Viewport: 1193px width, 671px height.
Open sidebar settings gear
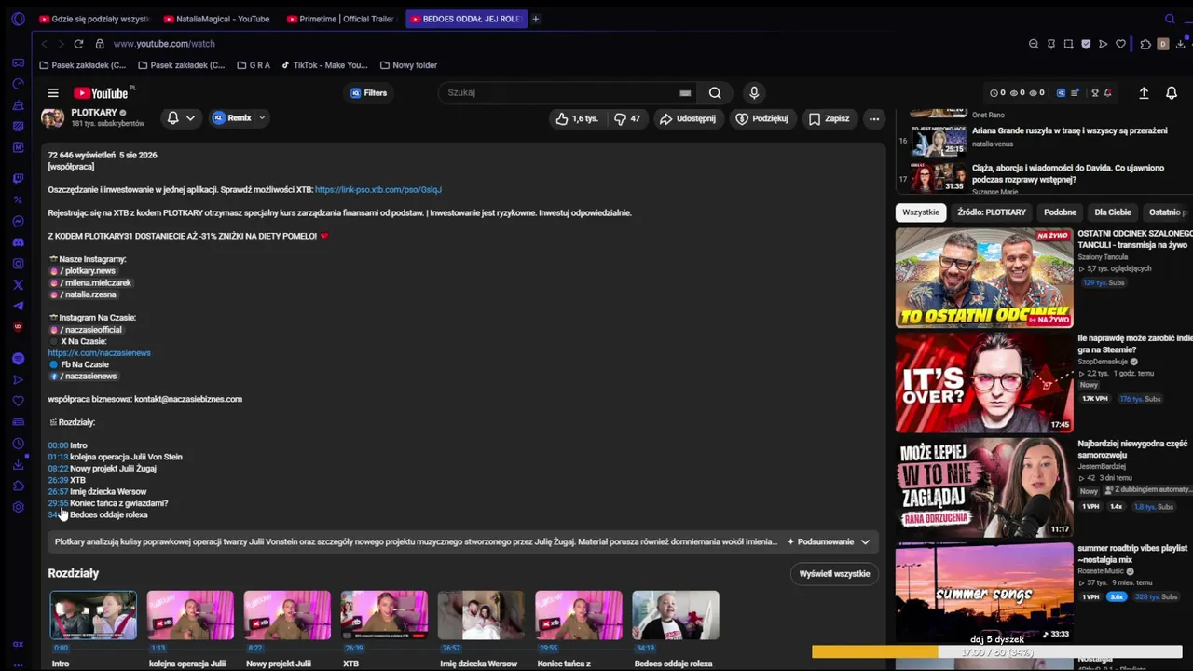click(18, 507)
